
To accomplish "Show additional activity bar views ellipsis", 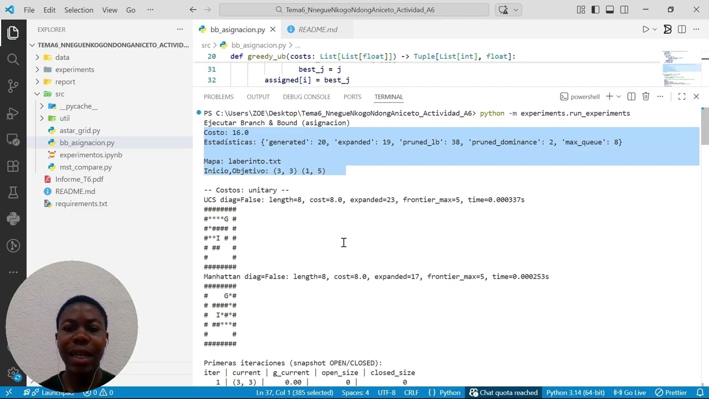I will (13, 272).
